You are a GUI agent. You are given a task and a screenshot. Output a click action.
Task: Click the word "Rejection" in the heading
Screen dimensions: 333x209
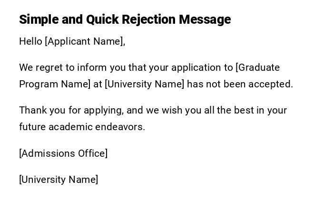pos(149,19)
